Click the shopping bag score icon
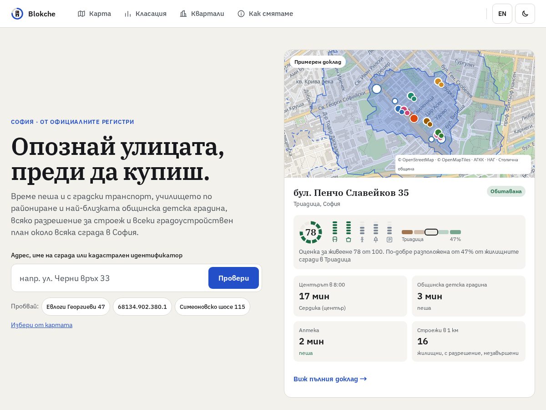Screen dimensions: 546x410 pos(349,239)
